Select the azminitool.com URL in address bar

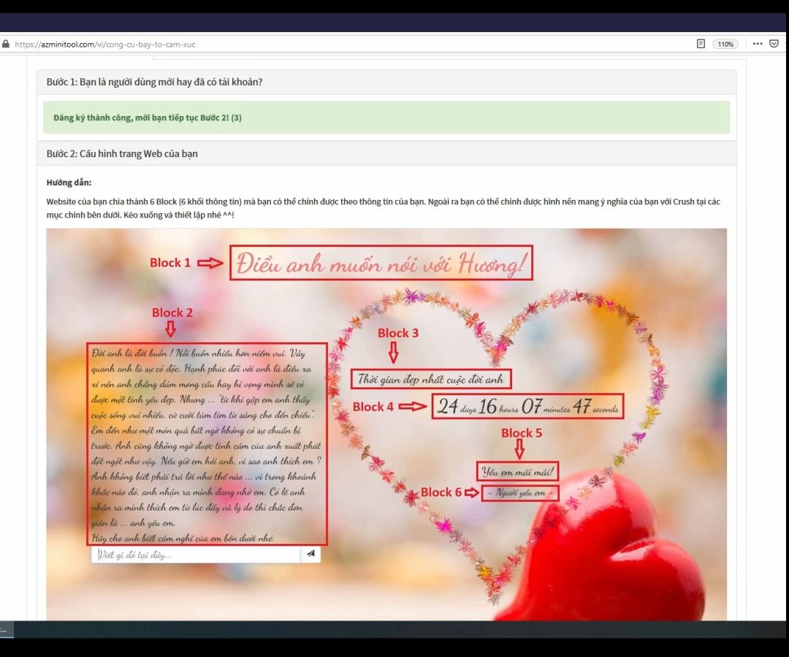(105, 45)
